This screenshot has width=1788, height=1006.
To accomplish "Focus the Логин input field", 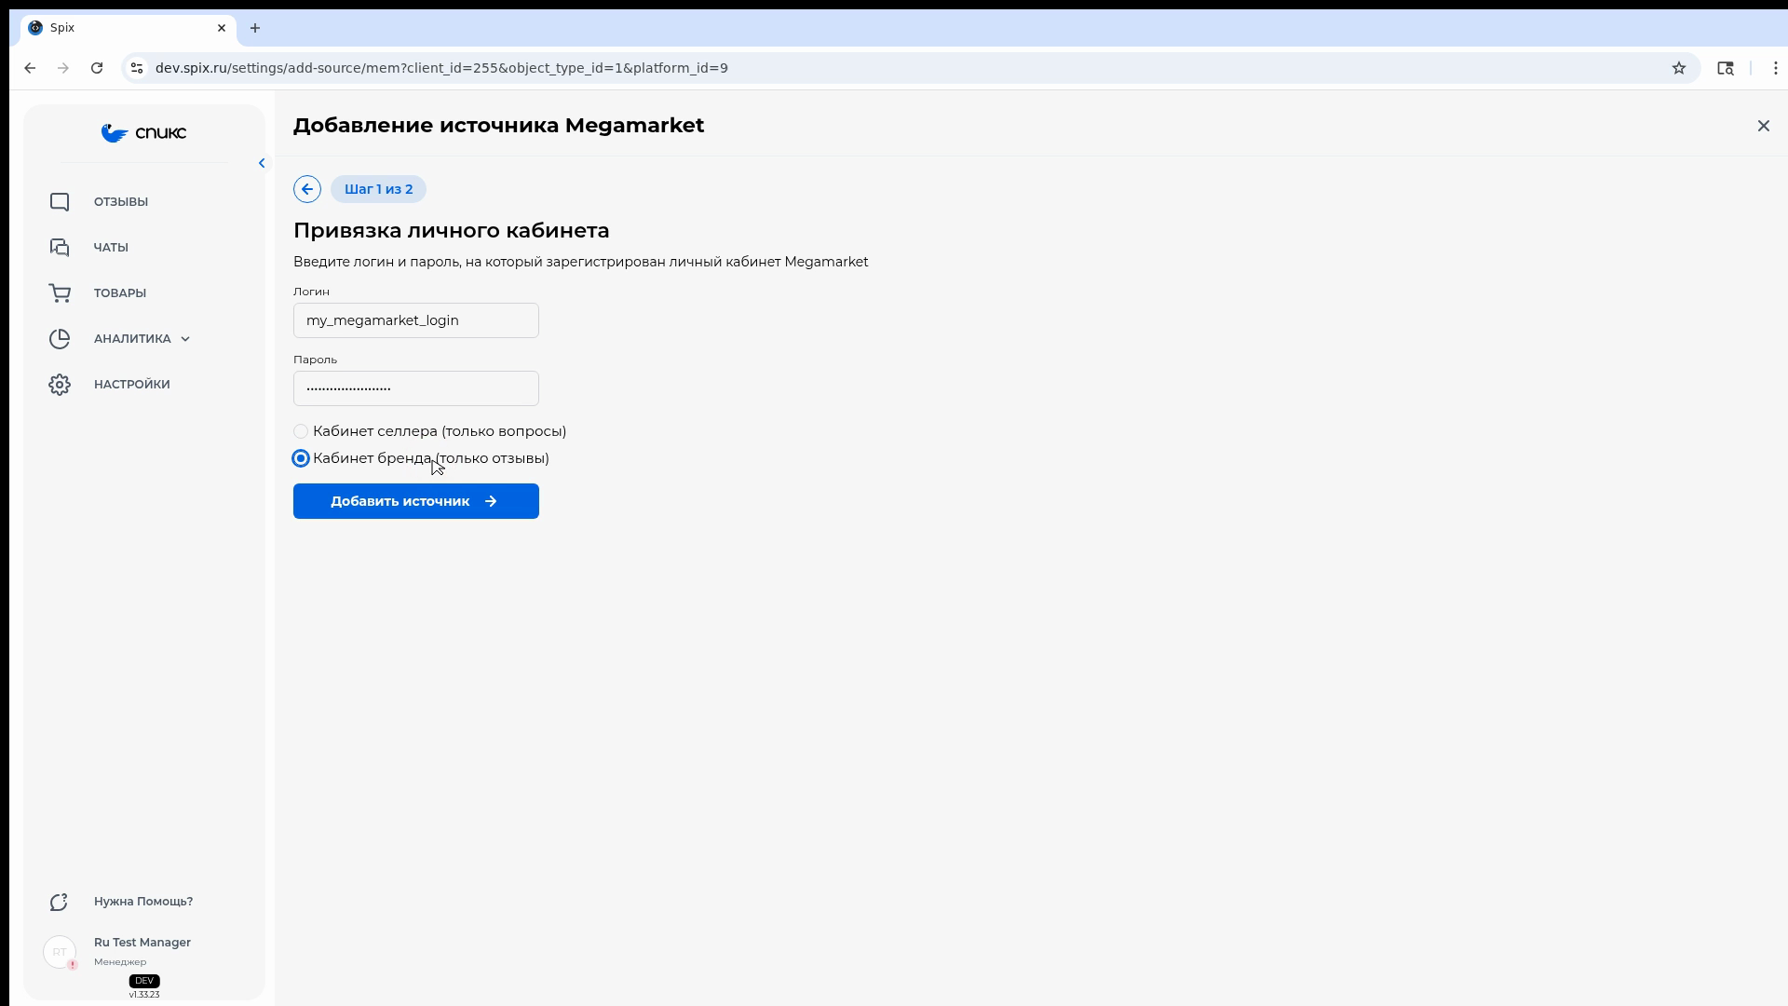I will (x=416, y=320).
